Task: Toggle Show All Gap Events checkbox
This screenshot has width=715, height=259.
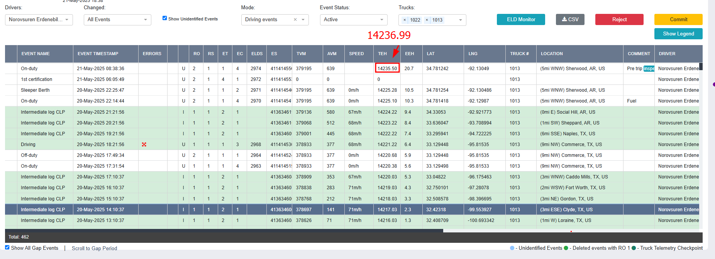Action: 7,247
